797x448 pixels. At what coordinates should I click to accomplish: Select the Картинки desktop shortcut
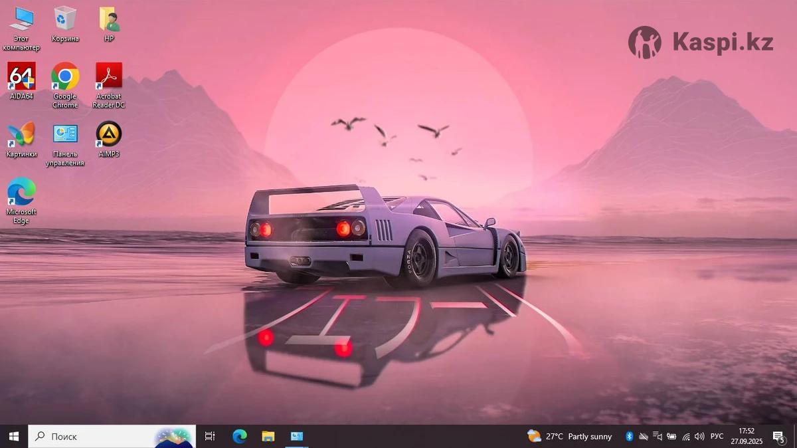[x=21, y=134]
